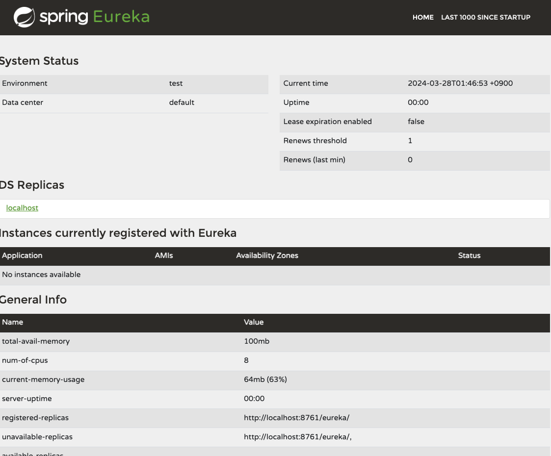Image resolution: width=551 pixels, height=456 pixels.
Task: Select the Current time label
Action: click(x=306, y=83)
